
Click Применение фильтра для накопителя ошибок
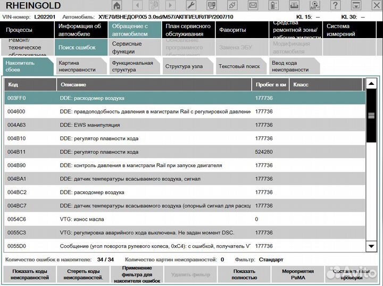(x=137, y=274)
